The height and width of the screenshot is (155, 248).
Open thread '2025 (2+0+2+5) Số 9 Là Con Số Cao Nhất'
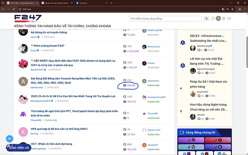(x=73, y=96)
